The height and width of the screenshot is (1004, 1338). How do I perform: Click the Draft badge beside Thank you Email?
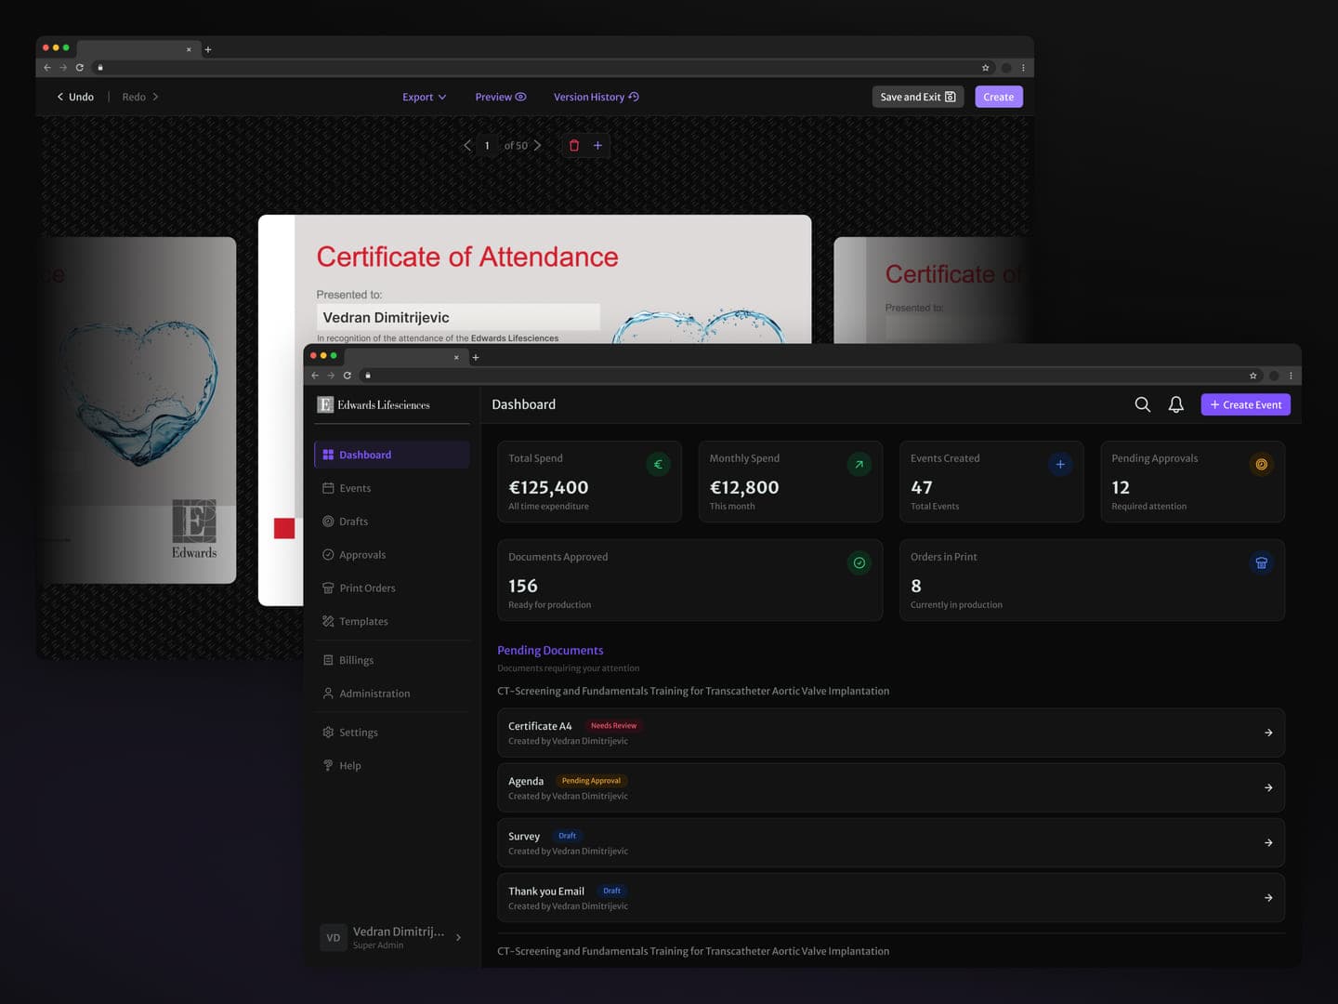611,891
